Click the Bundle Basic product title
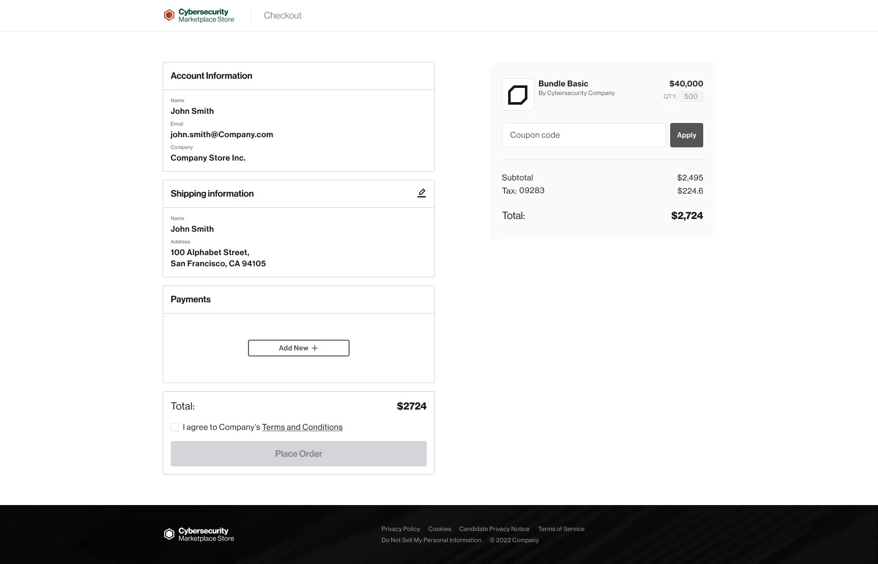 coord(563,83)
